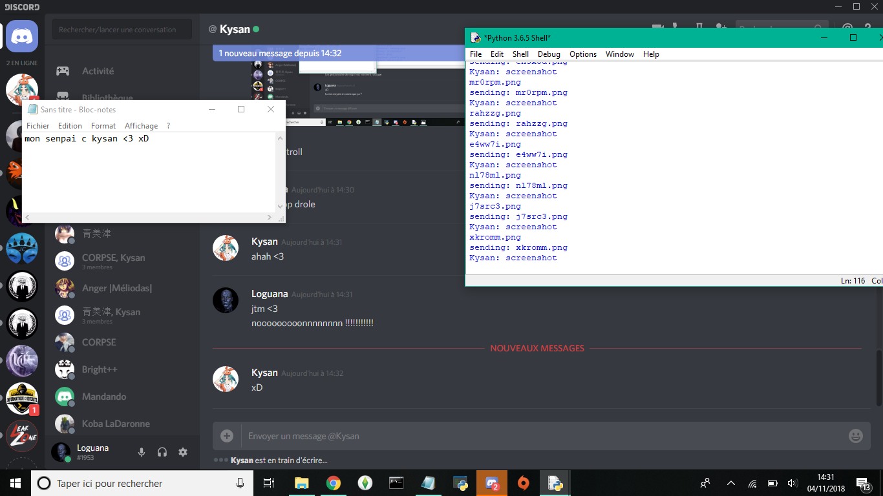Open conversation with Anger |Méliodas|
This screenshot has height=496, width=883.
pyautogui.click(x=122, y=288)
